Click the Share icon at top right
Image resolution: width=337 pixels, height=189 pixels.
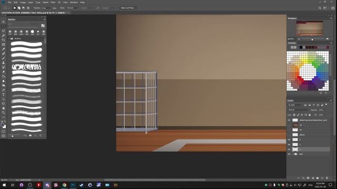click(333, 8)
